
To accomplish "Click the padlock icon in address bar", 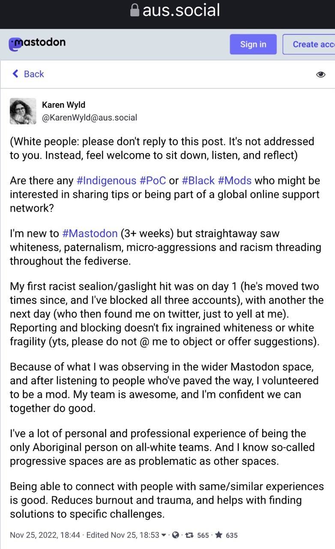I will (x=135, y=11).
